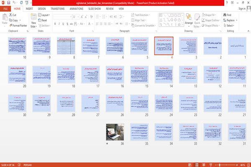The height and width of the screenshot is (167, 251).
Task: Toggle Italic formatting
Action: (x=59, y=24)
